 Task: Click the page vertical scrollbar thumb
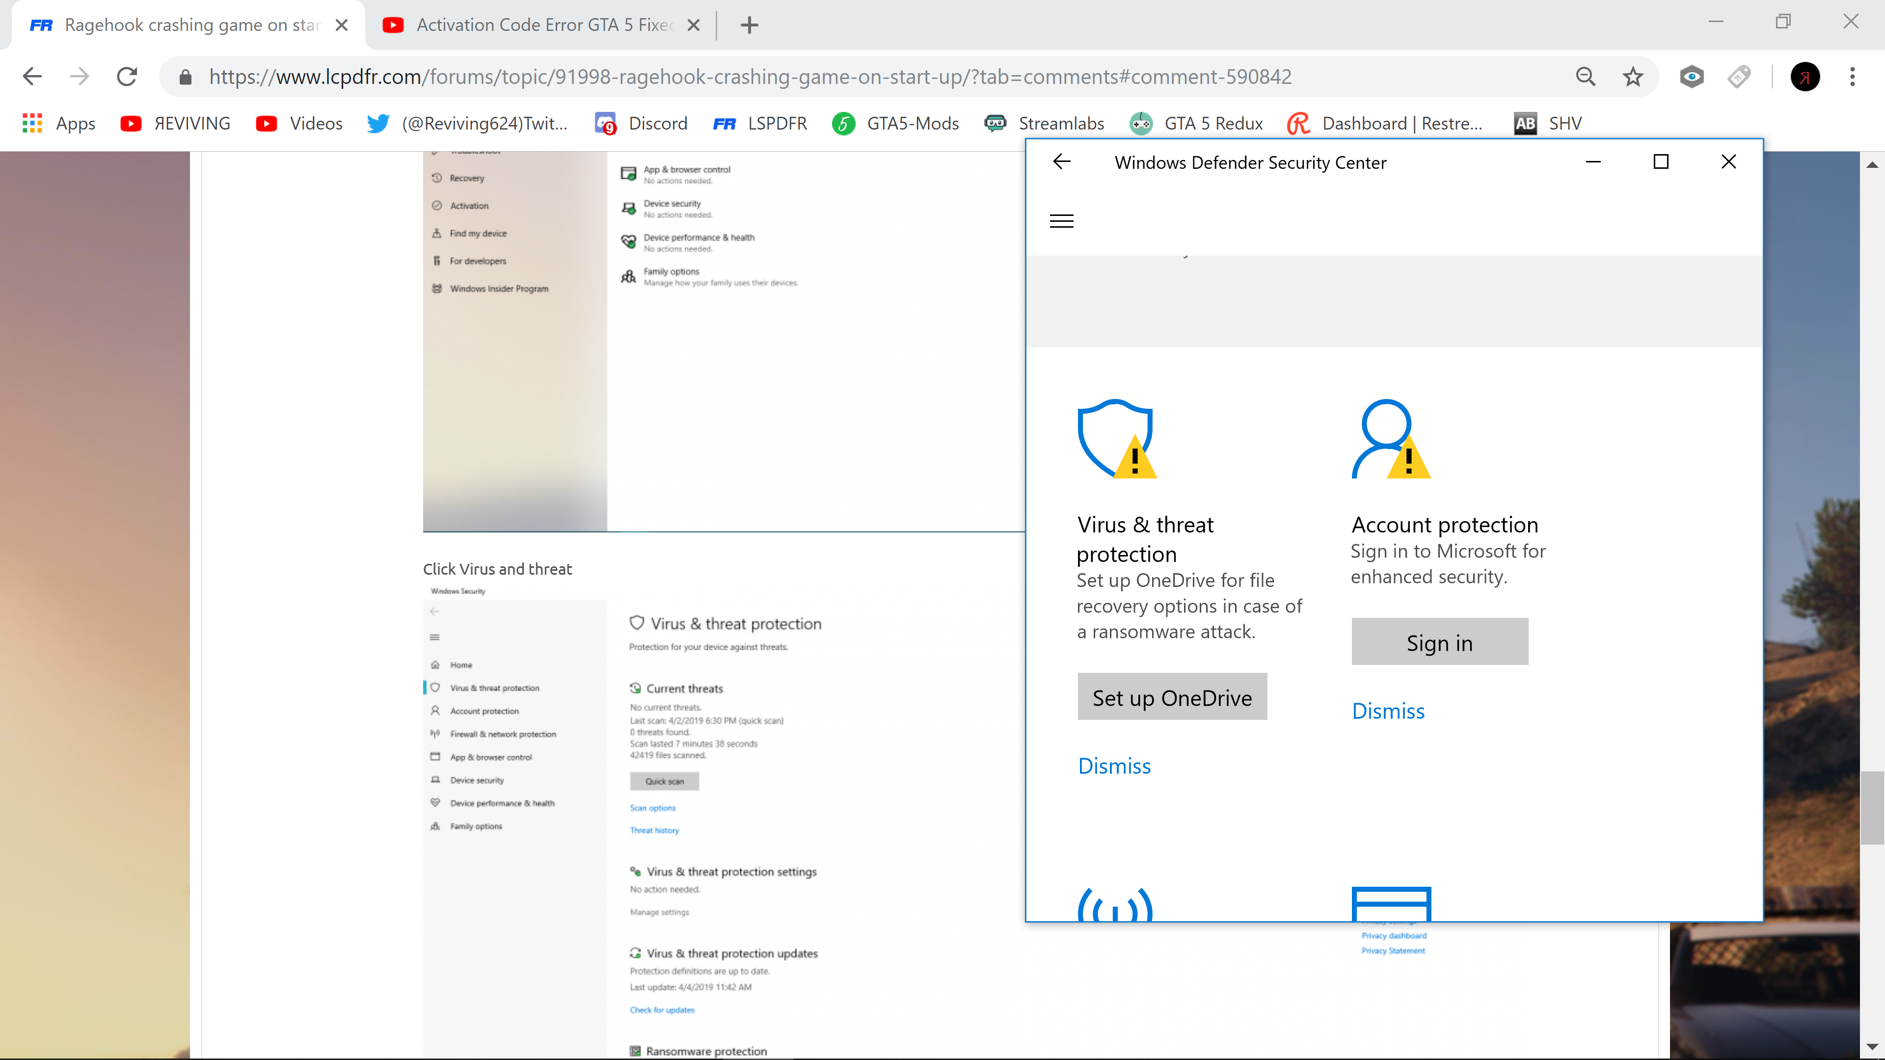1872,807
